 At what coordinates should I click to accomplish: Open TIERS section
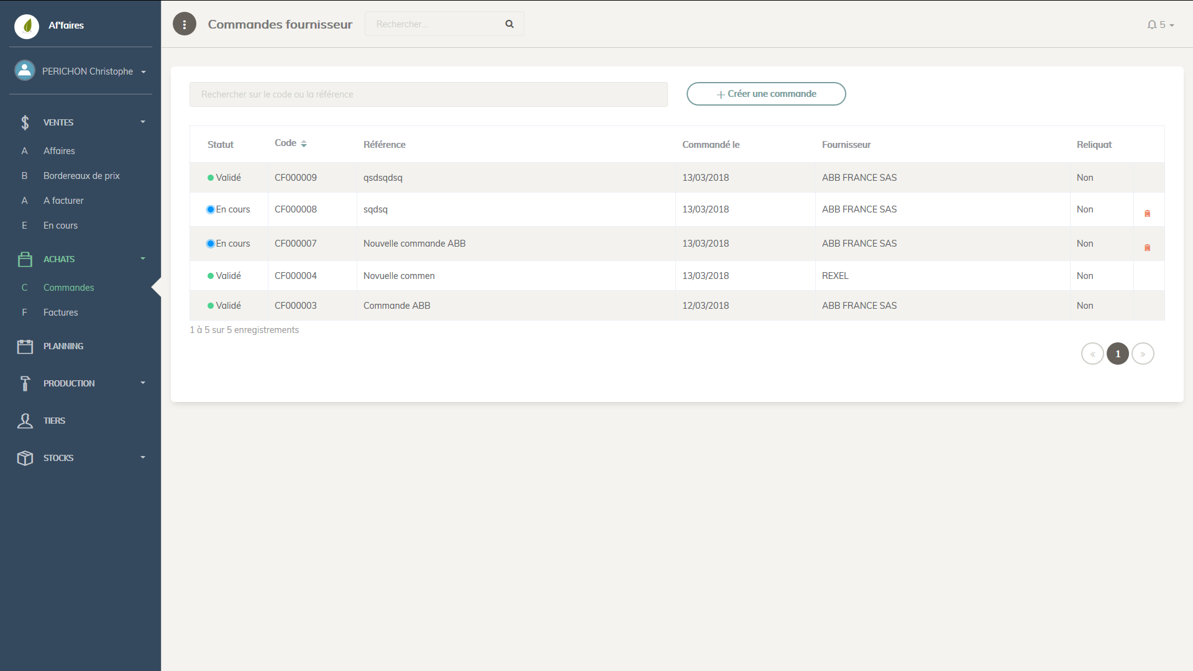54,421
